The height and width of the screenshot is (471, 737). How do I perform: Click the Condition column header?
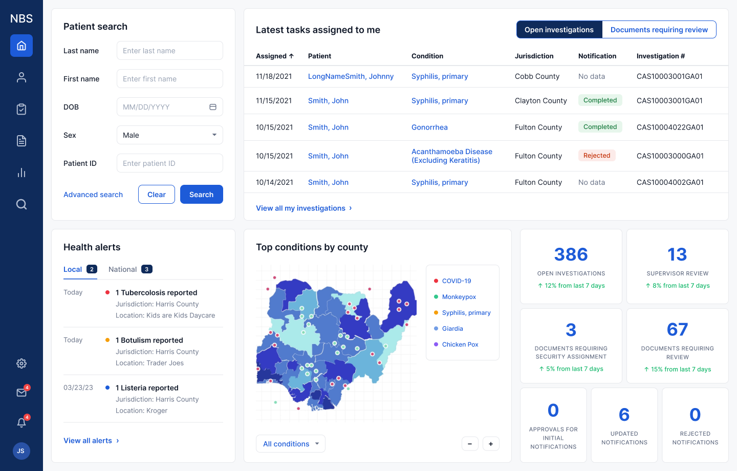[x=427, y=56]
